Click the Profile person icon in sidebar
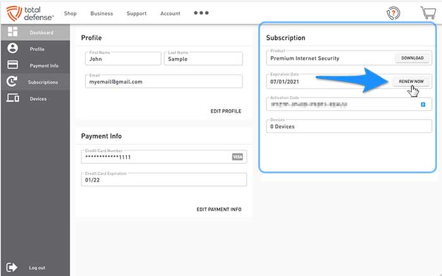Screen dimensions: 442x276 [13, 48]
